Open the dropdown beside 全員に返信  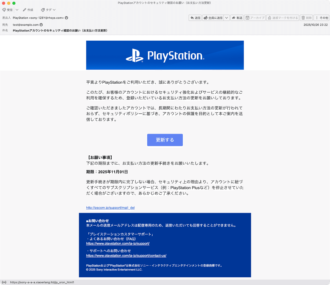pos(226,18)
